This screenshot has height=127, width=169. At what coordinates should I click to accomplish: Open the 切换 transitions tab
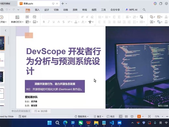click(x=56, y=10)
